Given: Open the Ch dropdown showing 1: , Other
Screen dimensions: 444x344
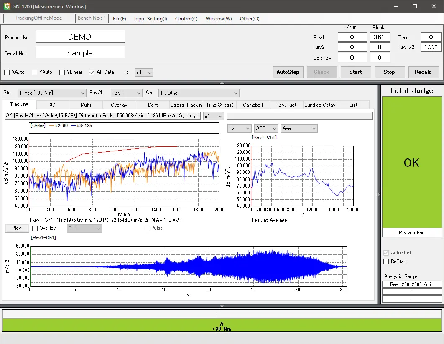Looking at the screenshot, I should (x=199, y=93).
